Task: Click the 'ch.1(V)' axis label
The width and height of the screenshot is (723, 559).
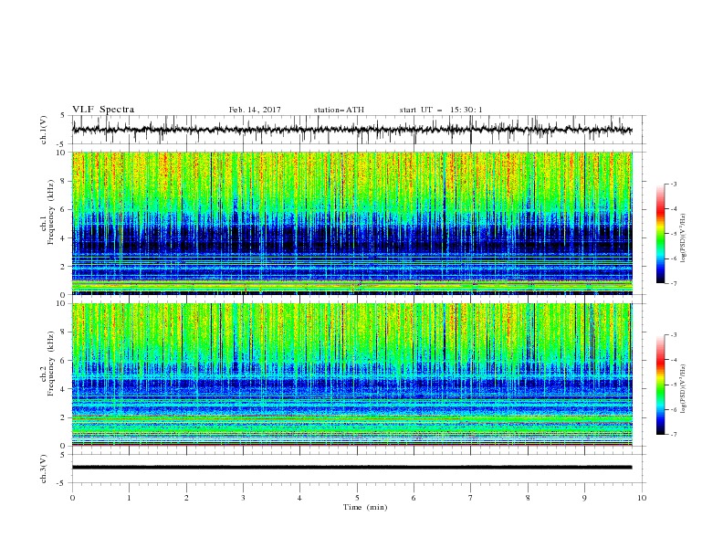Action: click(x=44, y=130)
